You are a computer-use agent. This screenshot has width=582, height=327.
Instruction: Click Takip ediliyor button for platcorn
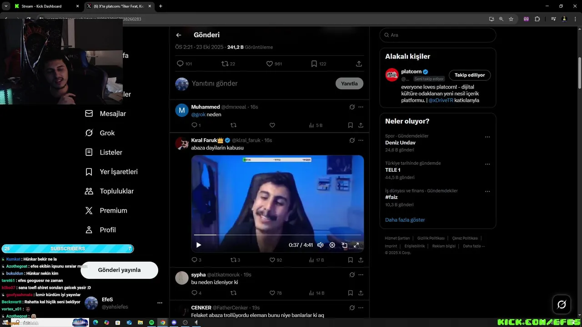point(470,75)
